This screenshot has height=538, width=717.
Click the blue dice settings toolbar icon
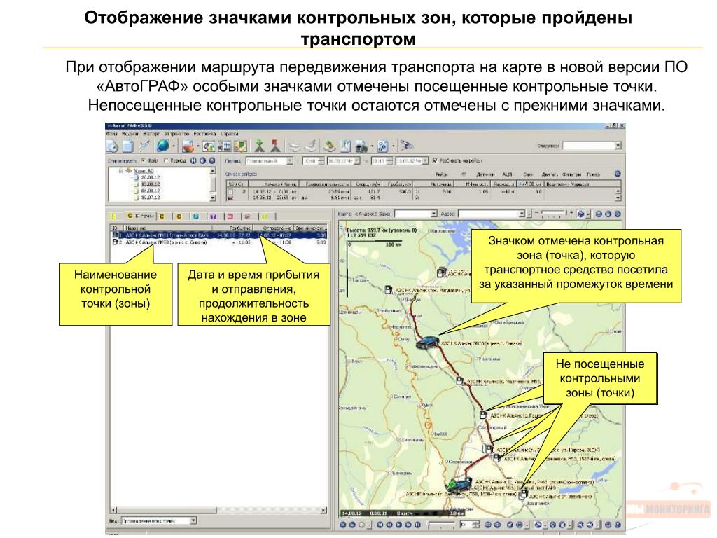click(x=383, y=146)
